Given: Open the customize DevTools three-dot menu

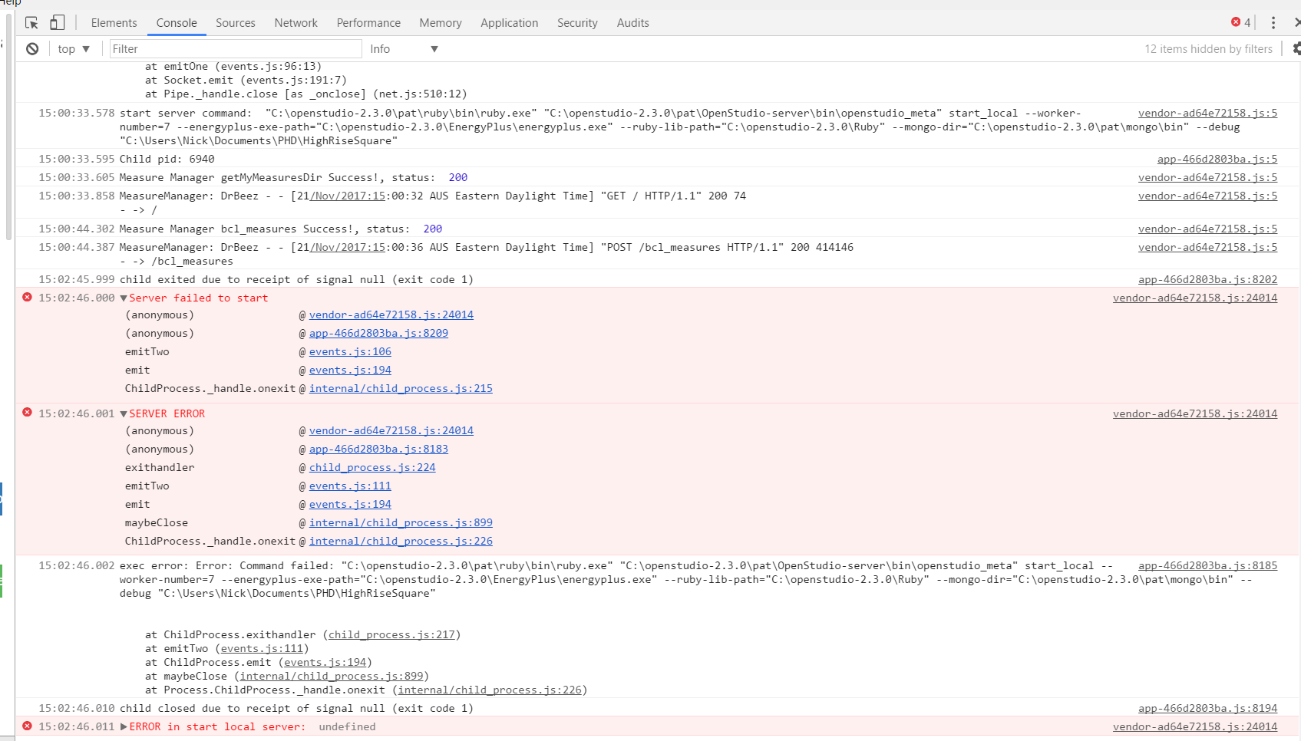Looking at the screenshot, I should point(1273,22).
